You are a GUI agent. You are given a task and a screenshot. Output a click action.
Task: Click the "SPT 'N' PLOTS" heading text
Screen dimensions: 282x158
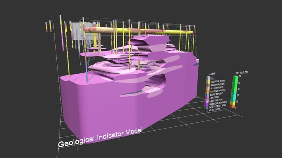242,73
